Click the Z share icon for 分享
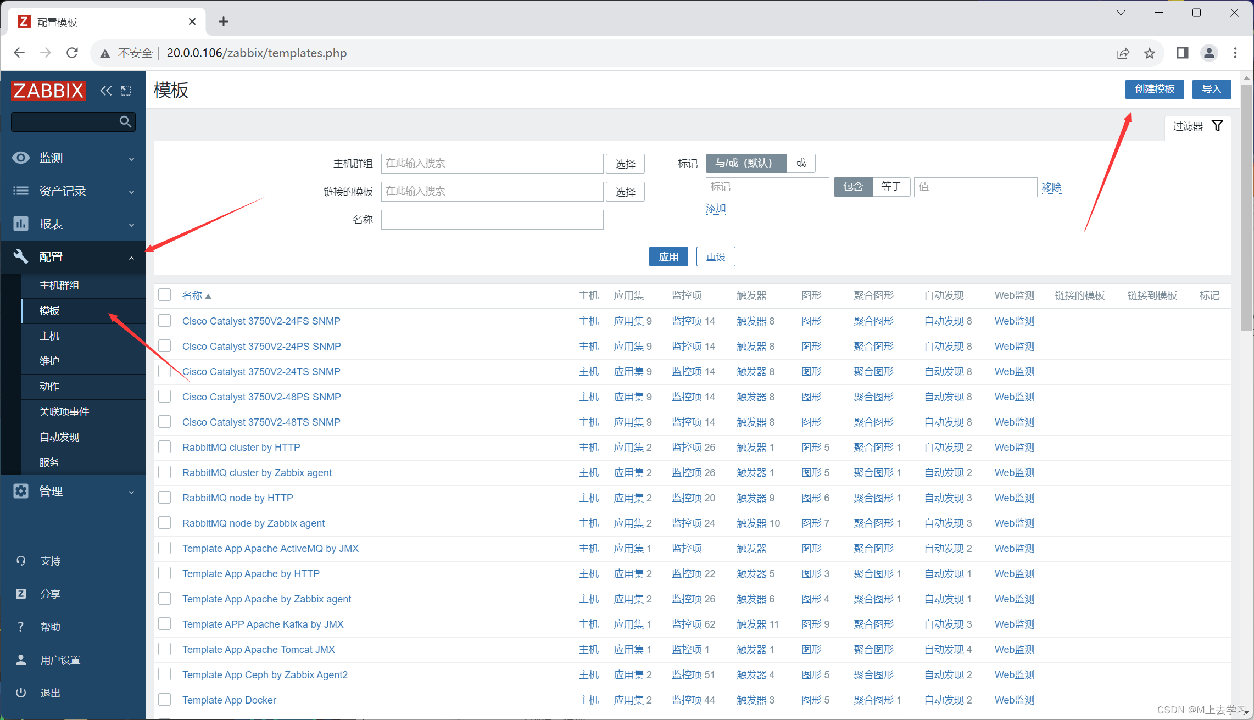 [x=21, y=594]
